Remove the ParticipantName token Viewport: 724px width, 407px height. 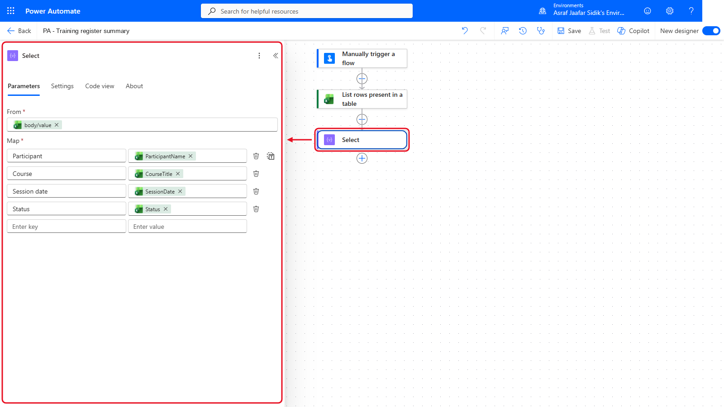(x=191, y=156)
